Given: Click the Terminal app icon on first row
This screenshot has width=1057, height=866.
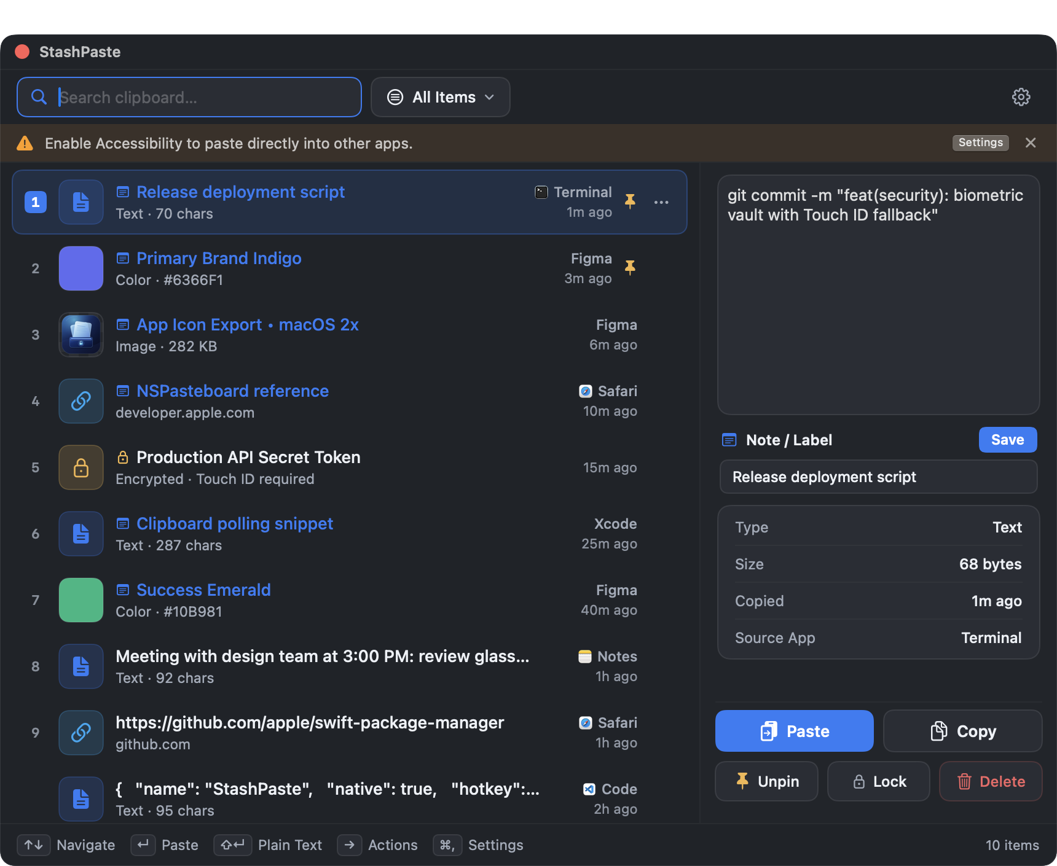Looking at the screenshot, I should click(x=541, y=192).
